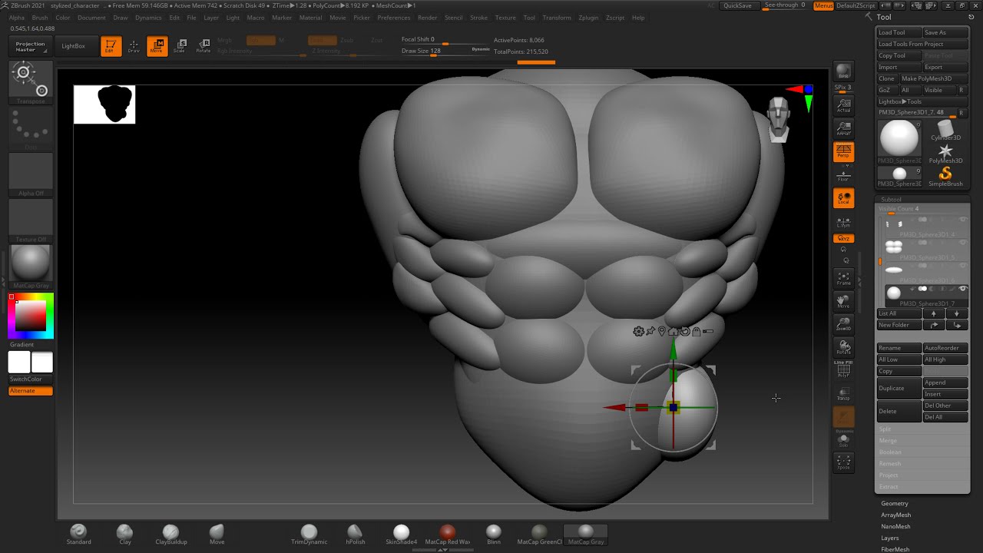Hide PM3D_Sphere3D1_7 subtool eye
This screenshot has width=983, height=553.
coord(963,289)
